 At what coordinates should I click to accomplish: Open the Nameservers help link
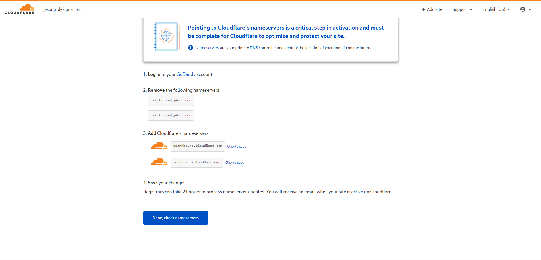tap(207, 48)
